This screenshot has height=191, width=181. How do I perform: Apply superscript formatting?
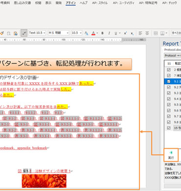[x=125, y=33]
